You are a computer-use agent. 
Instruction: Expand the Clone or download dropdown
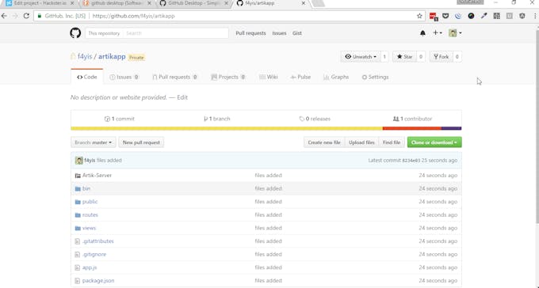(434, 142)
